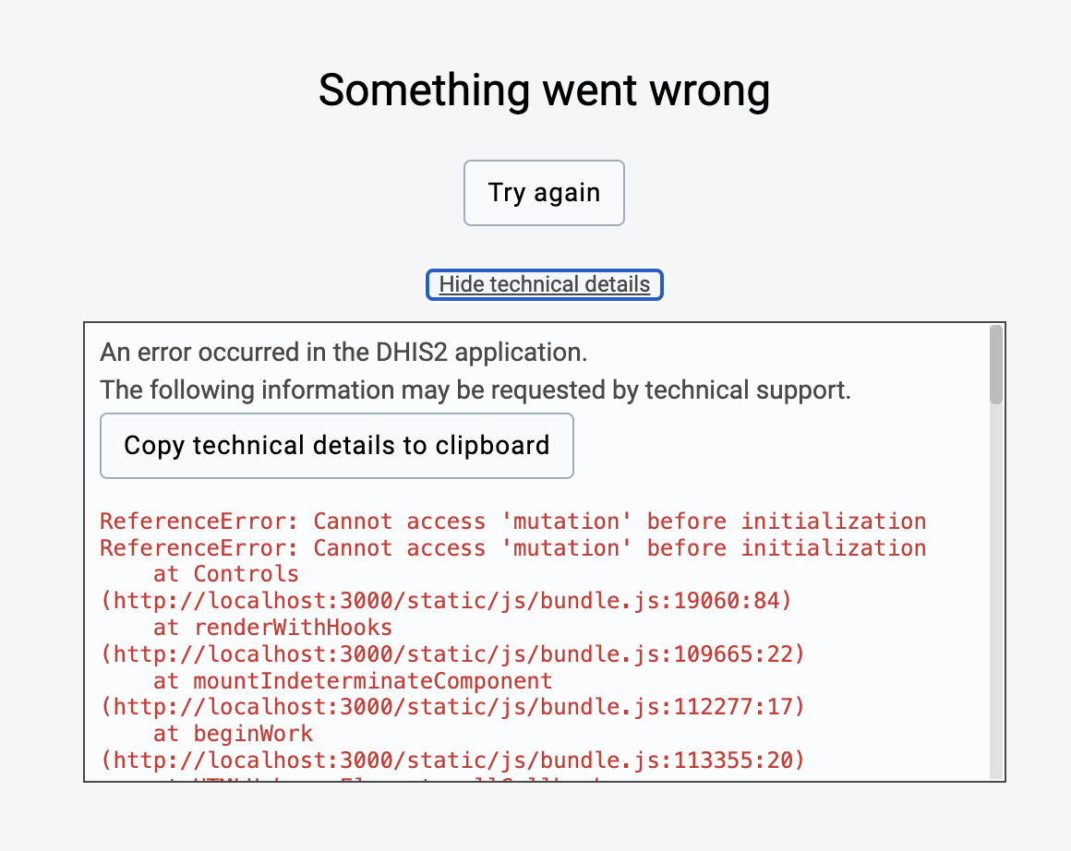This screenshot has width=1071, height=851.
Task: Click the second ReferenceError line
Action: click(x=512, y=547)
